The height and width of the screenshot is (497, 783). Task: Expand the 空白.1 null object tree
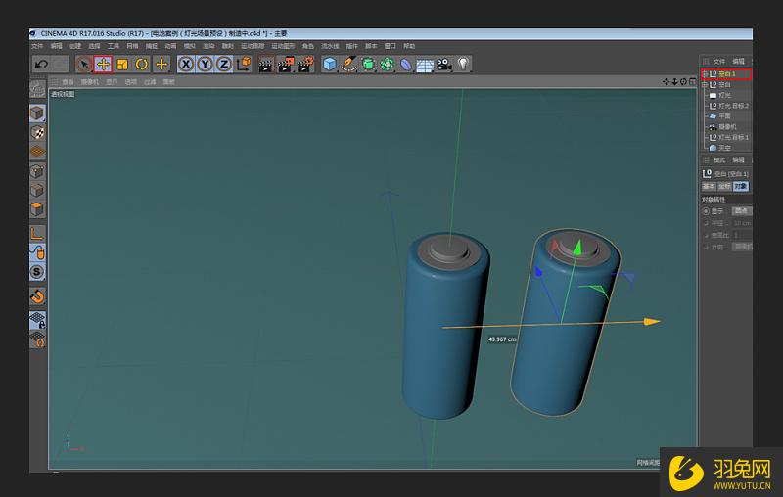point(705,73)
